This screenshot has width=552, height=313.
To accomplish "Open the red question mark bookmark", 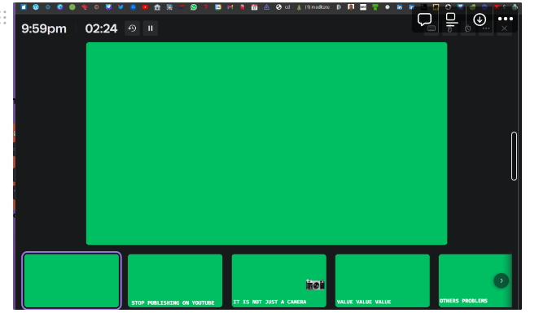I will click(x=206, y=7).
